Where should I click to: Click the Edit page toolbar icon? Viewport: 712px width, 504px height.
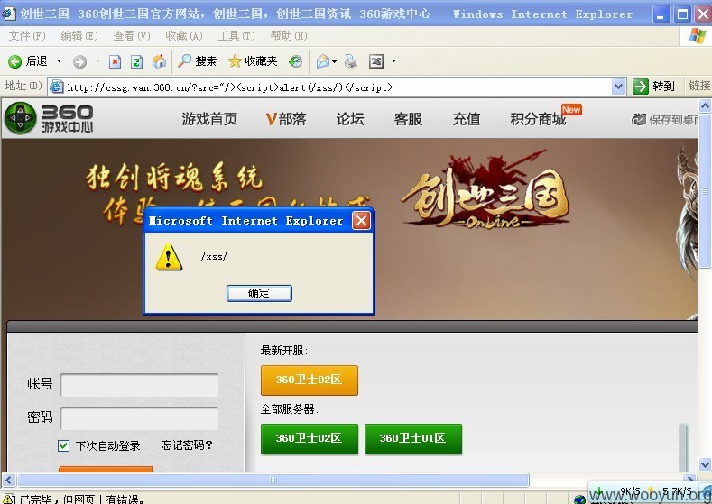pos(376,60)
